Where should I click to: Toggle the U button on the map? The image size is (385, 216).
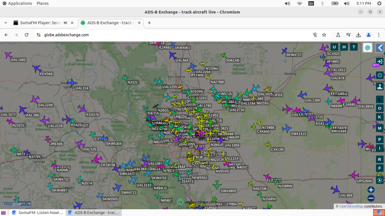334,47
